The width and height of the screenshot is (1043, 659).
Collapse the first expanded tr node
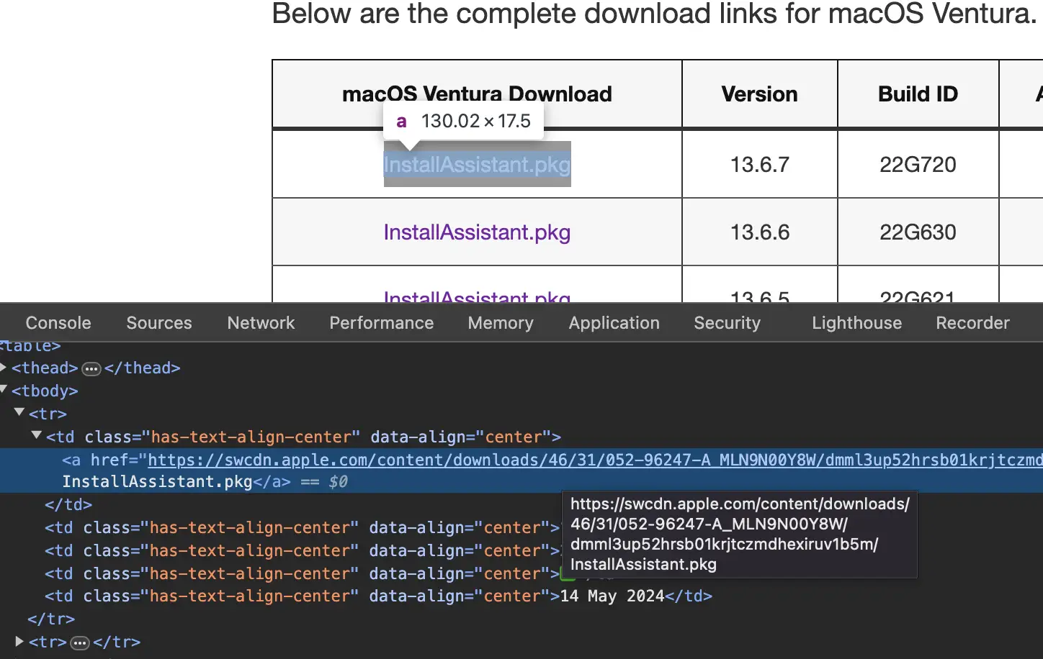click(20, 413)
